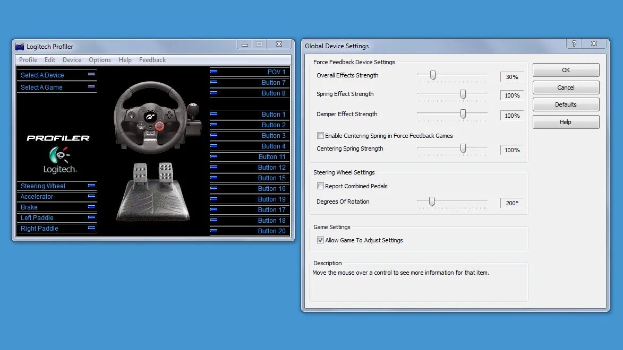The image size is (623, 350).
Task: Click the blue marker icon beside Button 12
Action: [x=214, y=167]
